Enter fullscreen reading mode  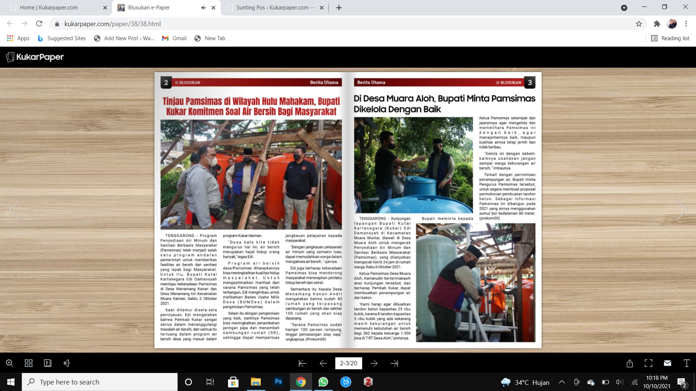pyautogui.click(x=649, y=363)
